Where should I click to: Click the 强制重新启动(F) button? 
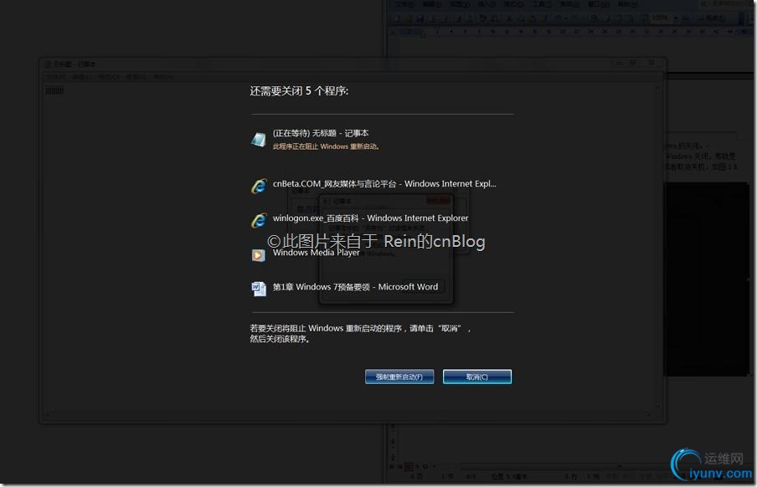point(399,377)
